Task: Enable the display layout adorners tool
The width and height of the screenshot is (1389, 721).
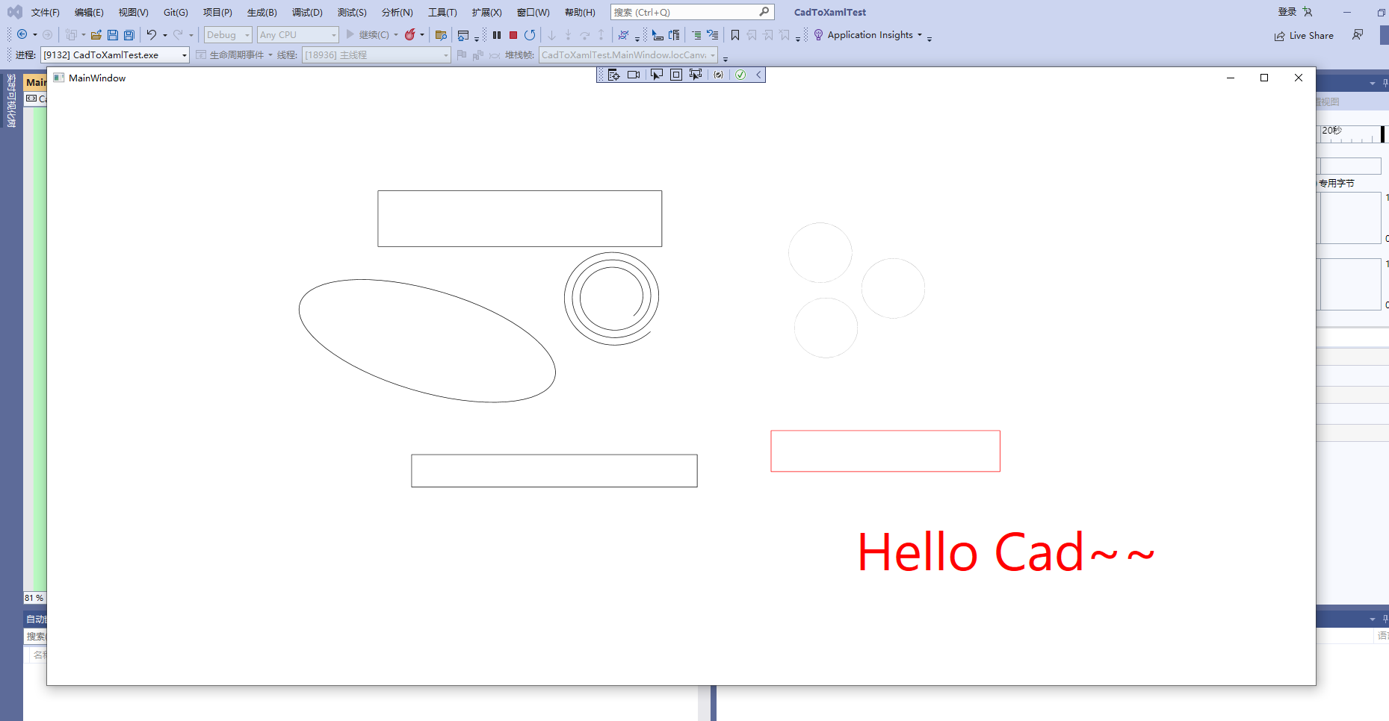Action: click(x=675, y=75)
